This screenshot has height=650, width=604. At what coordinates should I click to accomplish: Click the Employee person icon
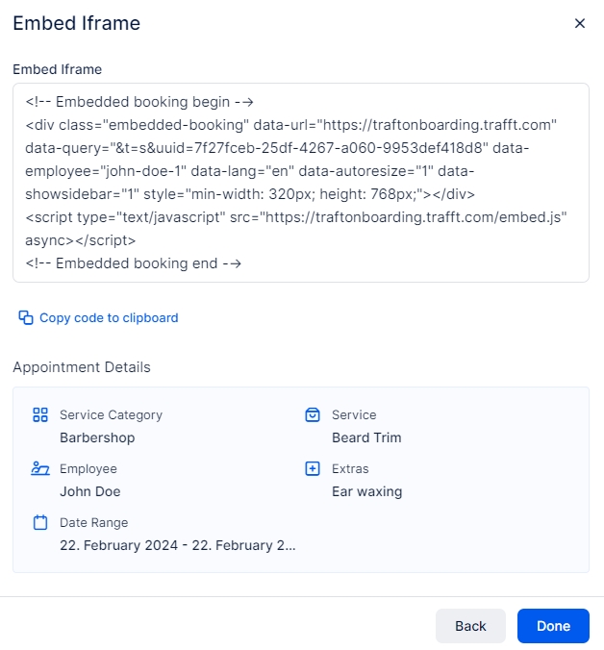tap(40, 469)
